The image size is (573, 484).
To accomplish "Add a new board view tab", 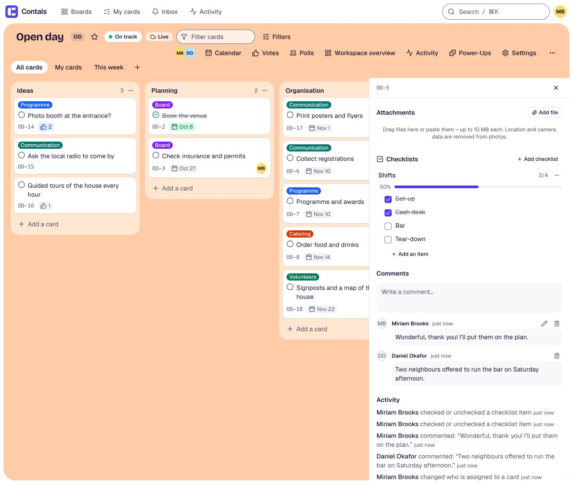I will 137,67.
